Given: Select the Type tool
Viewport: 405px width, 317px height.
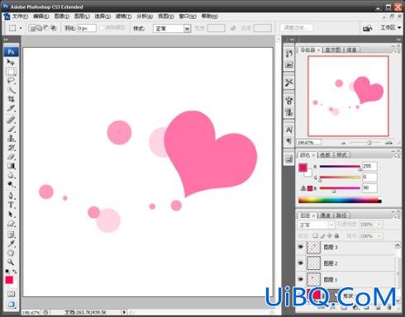Looking at the screenshot, I should pyautogui.click(x=11, y=205).
